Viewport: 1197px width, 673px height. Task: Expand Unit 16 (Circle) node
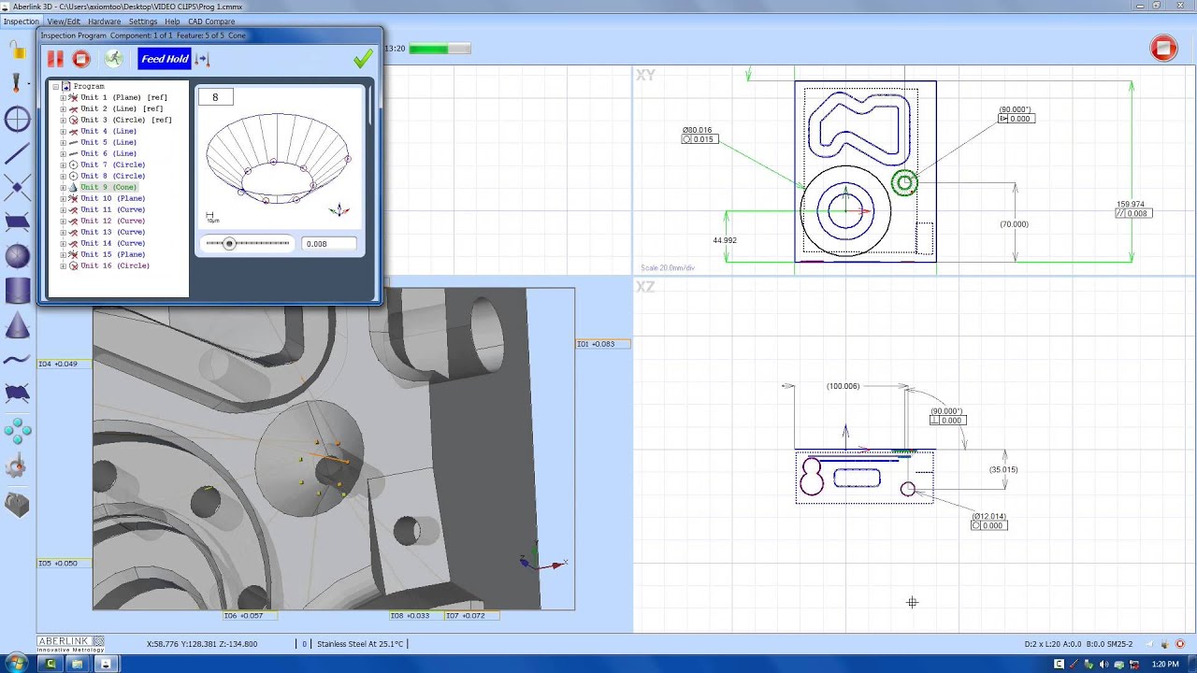point(64,265)
